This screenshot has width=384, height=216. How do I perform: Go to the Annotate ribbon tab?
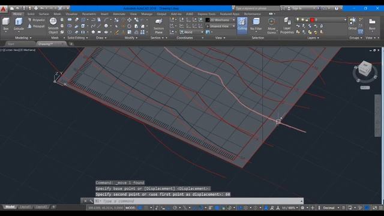point(119,14)
